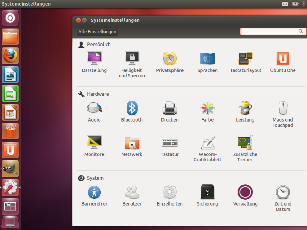Image resolution: width=307 pixels, height=230 pixels.
Task: Open Maus und Touchpad settings
Action: (x=283, y=114)
